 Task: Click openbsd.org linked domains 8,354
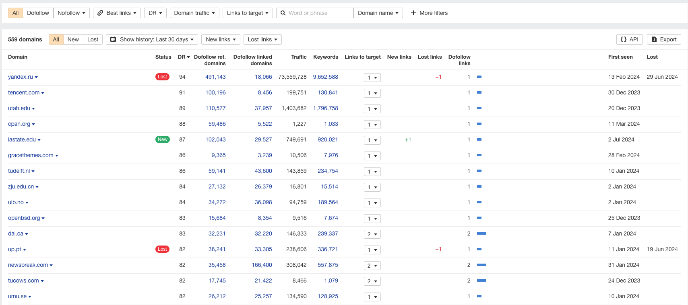(265, 218)
